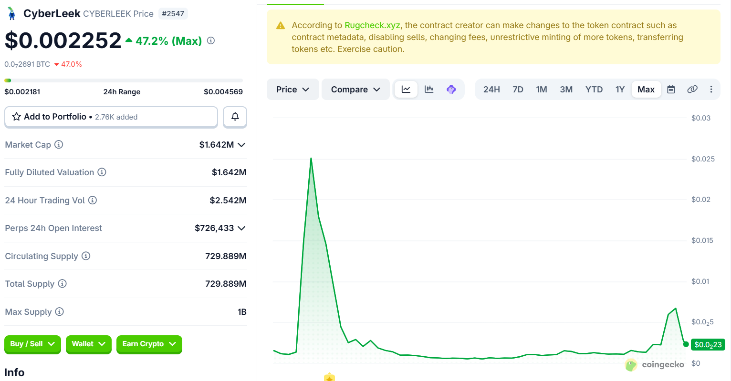Select the YTD time range
This screenshot has width=731, height=381.
[594, 90]
